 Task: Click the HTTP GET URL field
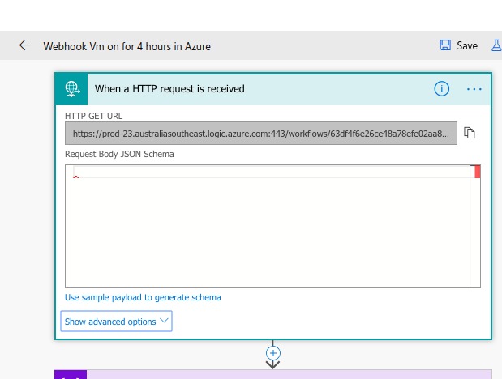261,134
